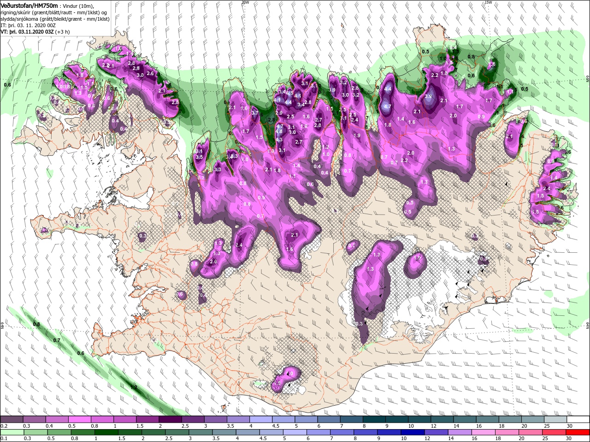Select the 'VT: þri. 03.11.2020 03Z' valid time

point(27,32)
